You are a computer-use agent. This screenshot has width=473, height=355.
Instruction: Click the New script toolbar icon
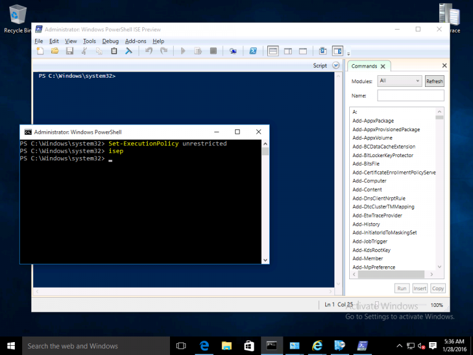(x=39, y=51)
